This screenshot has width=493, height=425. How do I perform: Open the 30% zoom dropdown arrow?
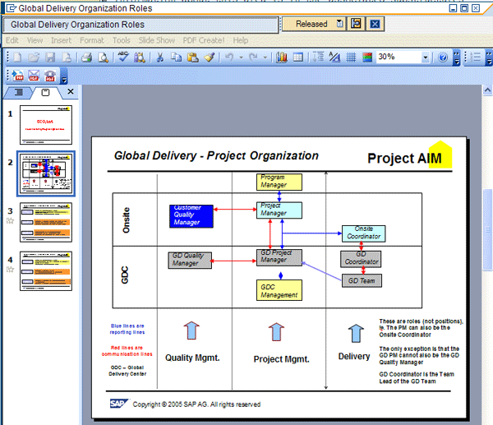pyautogui.click(x=426, y=58)
